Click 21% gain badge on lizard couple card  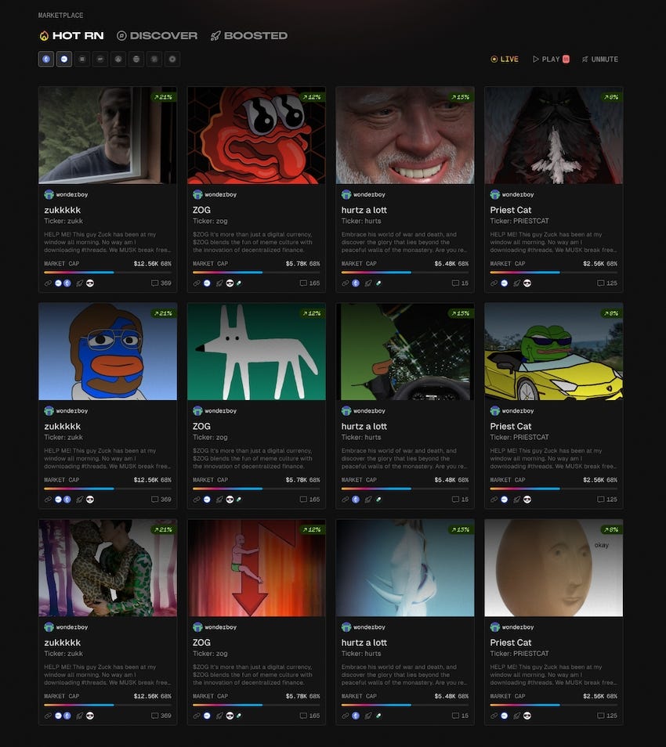(x=163, y=529)
